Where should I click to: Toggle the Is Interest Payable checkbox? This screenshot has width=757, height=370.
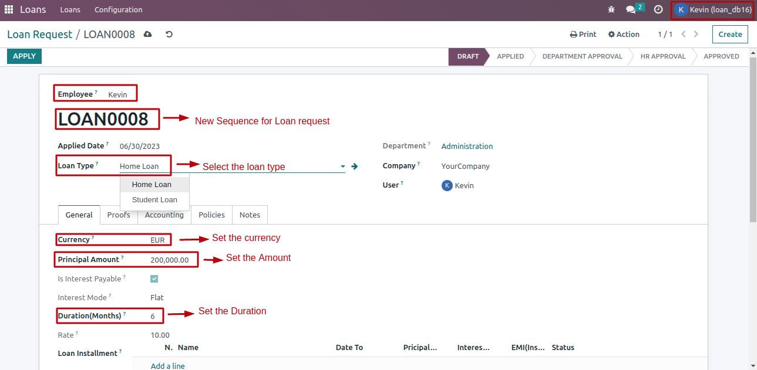[x=154, y=279]
